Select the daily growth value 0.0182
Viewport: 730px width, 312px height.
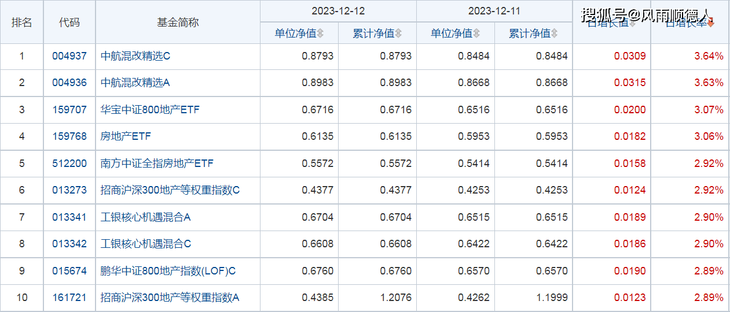coord(630,136)
